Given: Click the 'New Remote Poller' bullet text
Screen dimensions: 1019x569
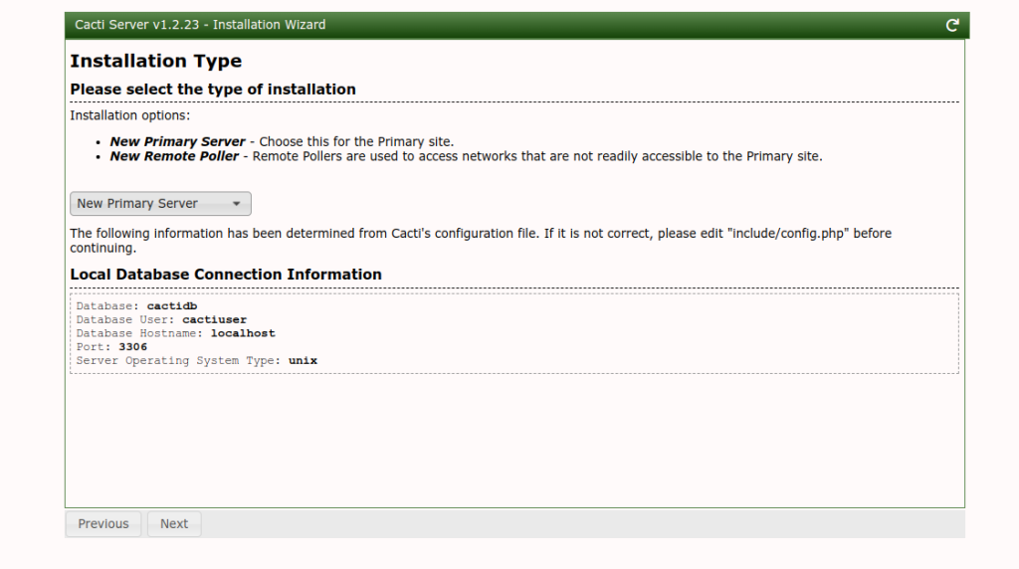Looking at the screenshot, I should 174,156.
